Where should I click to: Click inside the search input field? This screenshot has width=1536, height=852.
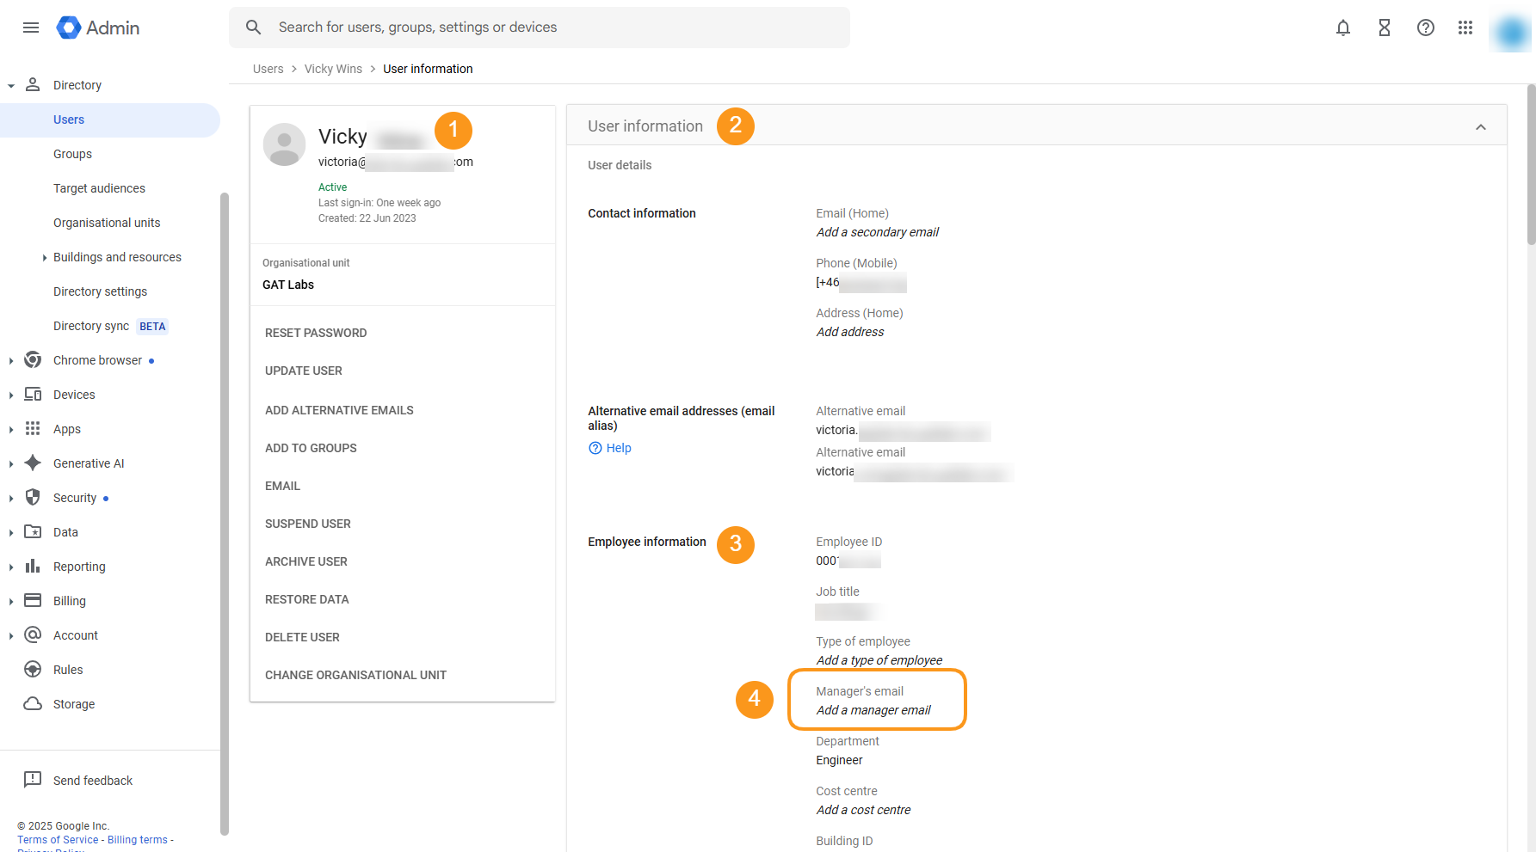tap(516, 27)
